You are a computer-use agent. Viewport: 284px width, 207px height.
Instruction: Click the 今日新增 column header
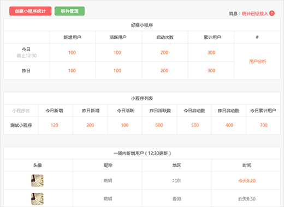click(x=54, y=111)
